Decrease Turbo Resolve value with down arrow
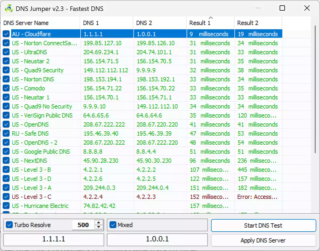Viewport: 320px width, 251px height. coord(99,227)
